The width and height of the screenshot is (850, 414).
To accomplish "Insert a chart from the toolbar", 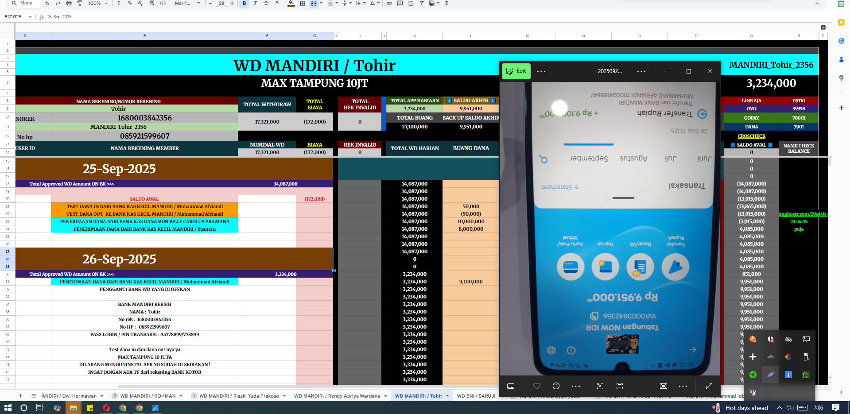I will tap(411, 3).
